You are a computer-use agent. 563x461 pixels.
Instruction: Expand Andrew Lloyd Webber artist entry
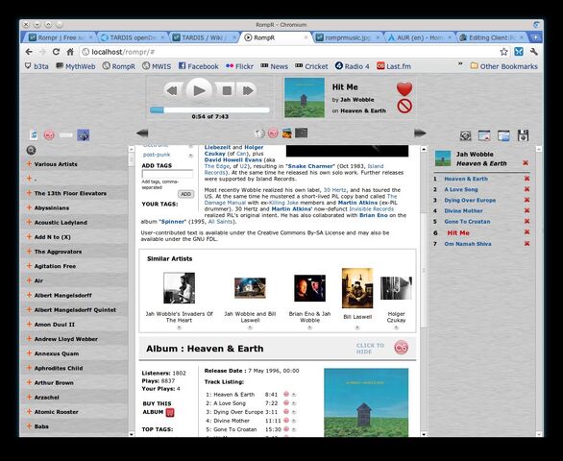[29, 339]
